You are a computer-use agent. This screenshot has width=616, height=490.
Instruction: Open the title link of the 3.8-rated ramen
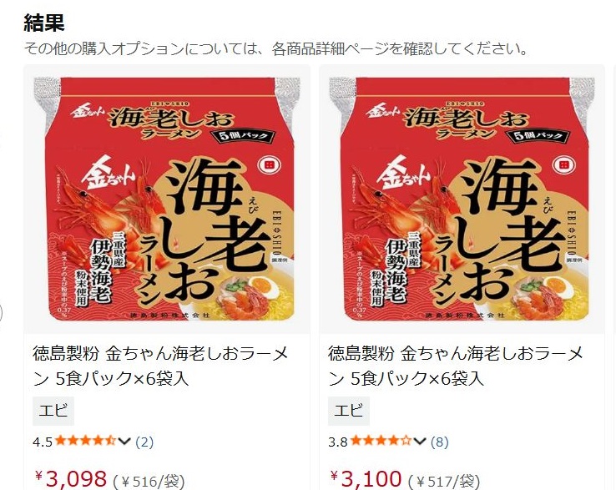point(456,366)
